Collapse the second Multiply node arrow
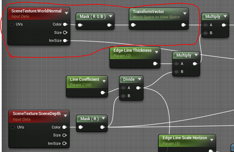Screen dimensions: 234x152 pos(196,55)
